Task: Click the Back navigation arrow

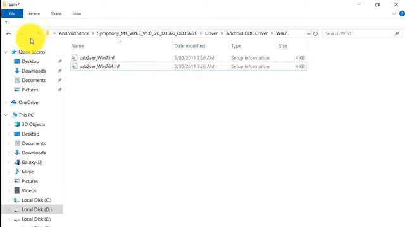Action: pyautogui.click(x=9, y=33)
